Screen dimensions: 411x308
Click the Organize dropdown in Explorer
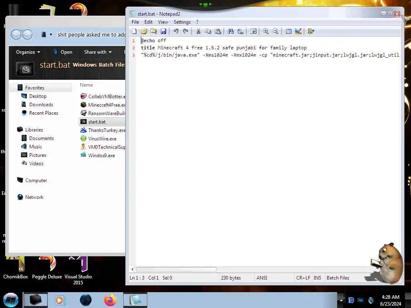pos(28,52)
